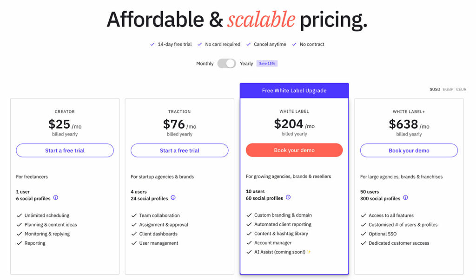Click the sparkle icon after AI Assist

coord(309,252)
